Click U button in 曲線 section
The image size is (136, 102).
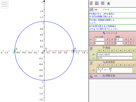coord(112,50)
